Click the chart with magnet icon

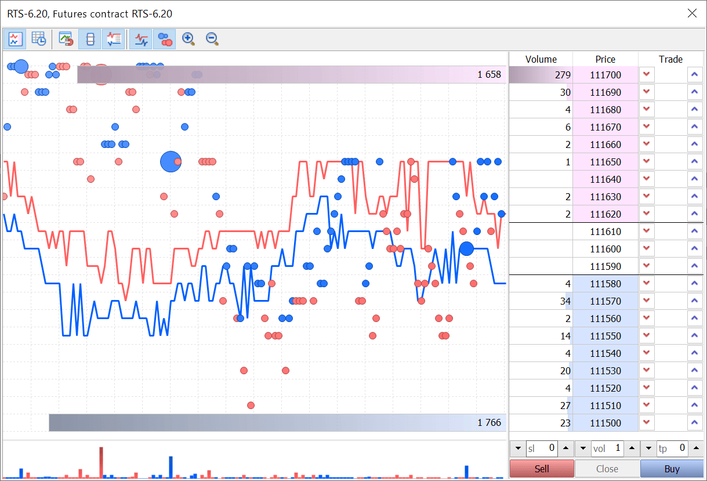(x=66, y=39)
